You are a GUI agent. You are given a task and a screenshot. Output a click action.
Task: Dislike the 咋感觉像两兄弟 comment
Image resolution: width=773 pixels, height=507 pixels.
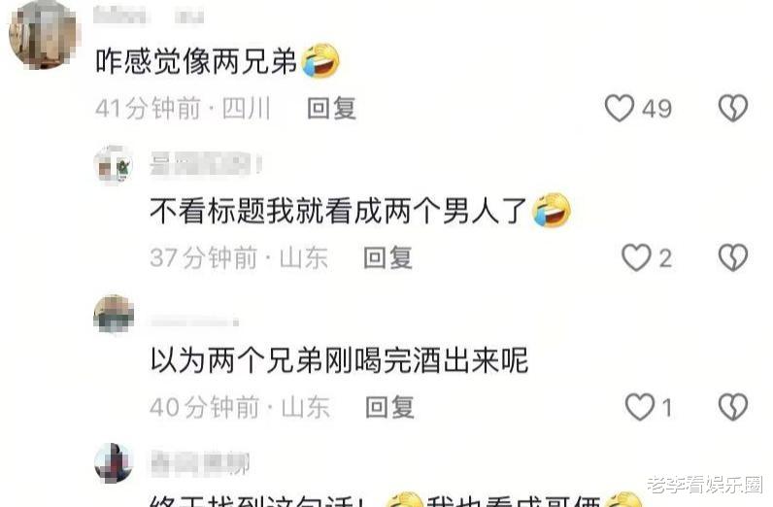[x=733, y=108]
